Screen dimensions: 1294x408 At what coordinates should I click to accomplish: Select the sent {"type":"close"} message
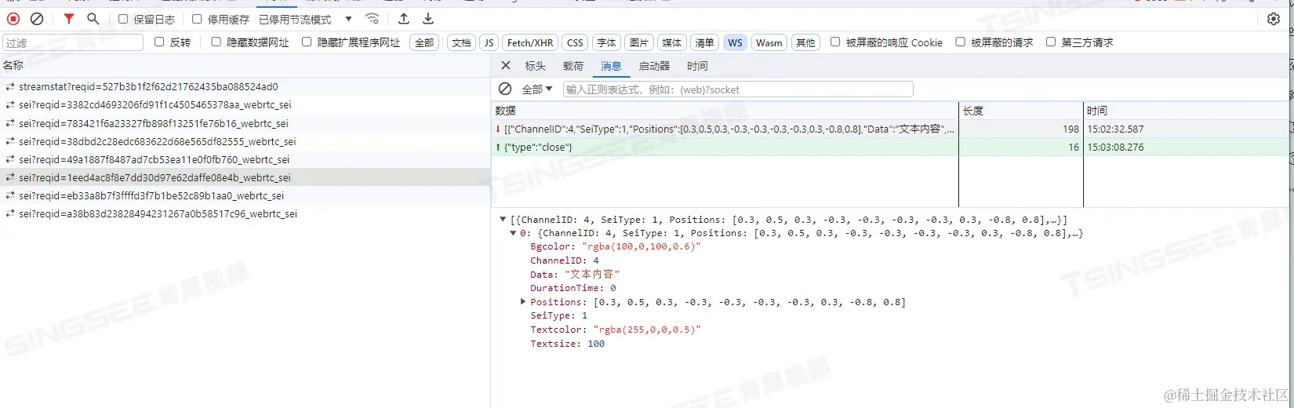(890, 147)
